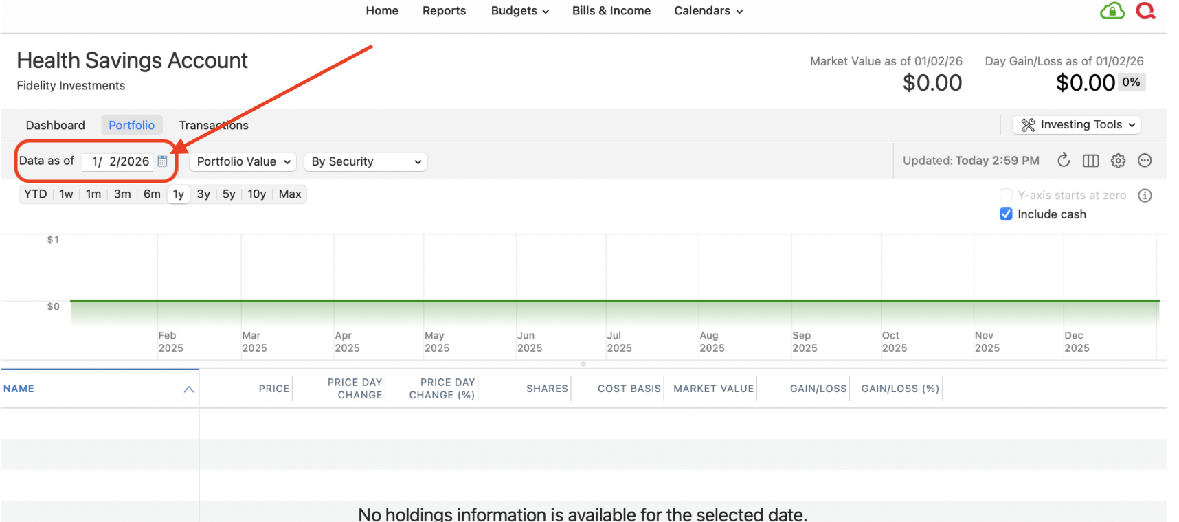Refresh the portfolio data
Image resolution: width=1179 pixels, height=522 pixels.
tap(1064, 160)
